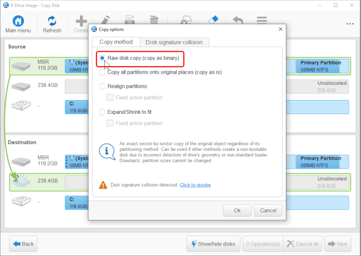Screen dimensions: 361x256
Task: Switch to Disk signature collision tab
Action: point(174,42)
